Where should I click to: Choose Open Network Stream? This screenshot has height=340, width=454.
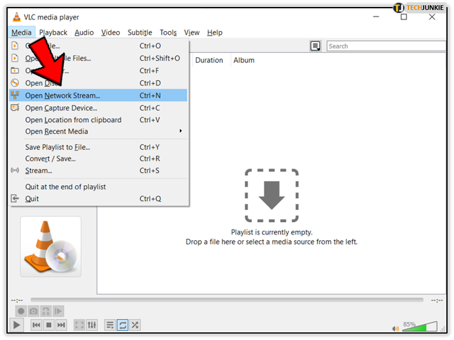coord(98,95)
